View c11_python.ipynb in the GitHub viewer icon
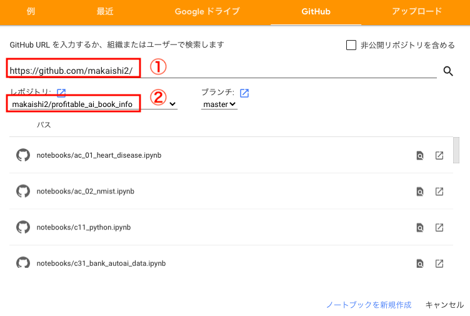Viewport: 470px width, 316px height. pos(420,228)
